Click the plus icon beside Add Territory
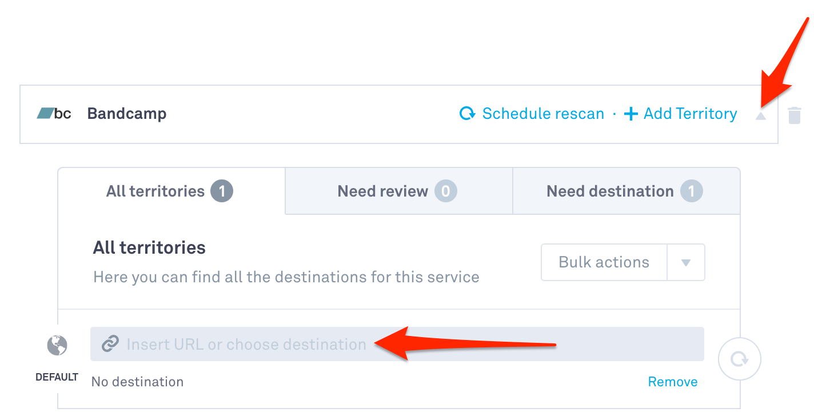Image resolution: width=814 pixels, height=416 pixels. click(x=631, y=114)
